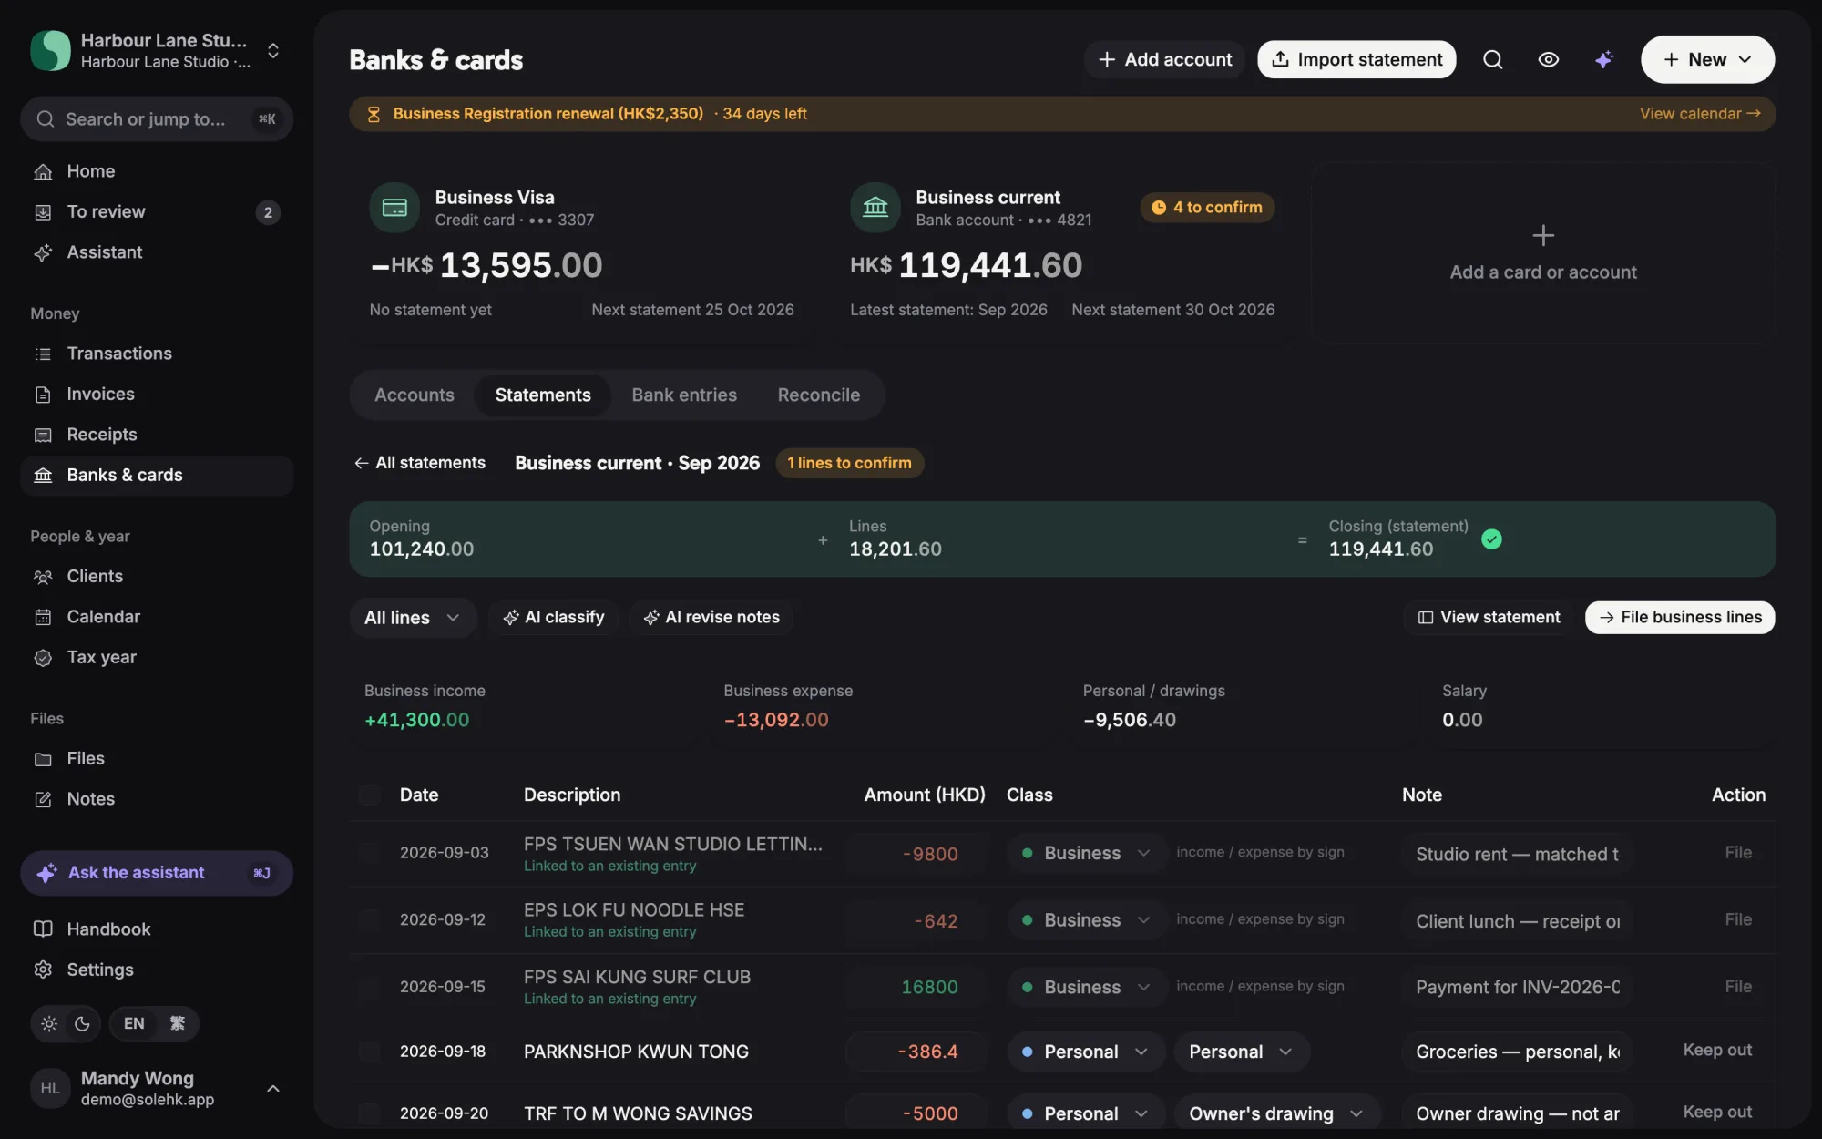The height and width of the screenshot is (1139, 1822).
Task: Click the Business current bank icon
Action: pyautogui.click(x=875, y=208)
